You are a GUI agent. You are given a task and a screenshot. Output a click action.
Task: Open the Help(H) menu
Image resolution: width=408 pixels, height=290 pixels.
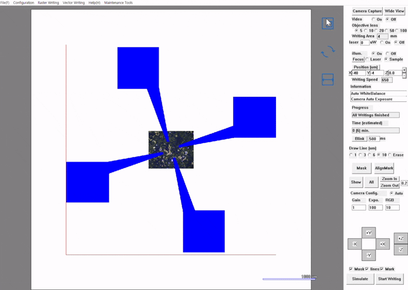pyautogui.click(x=94, y=3)
